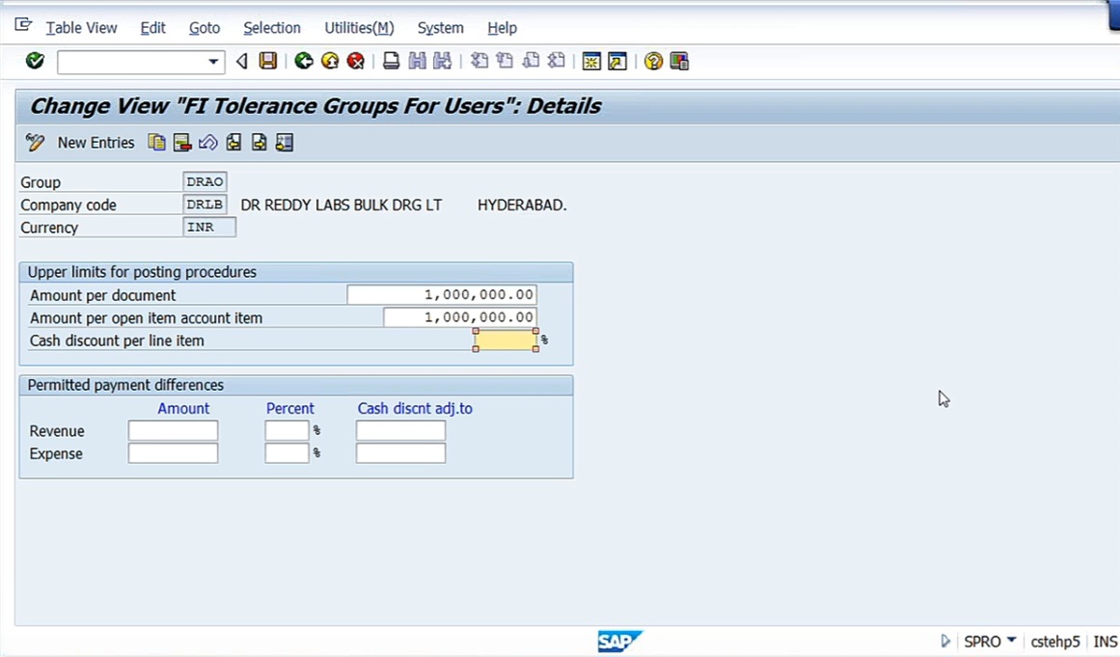The image size is (1120, 657).
Task: Click the Revenue Amount field
Action: [x=173, y=430]
